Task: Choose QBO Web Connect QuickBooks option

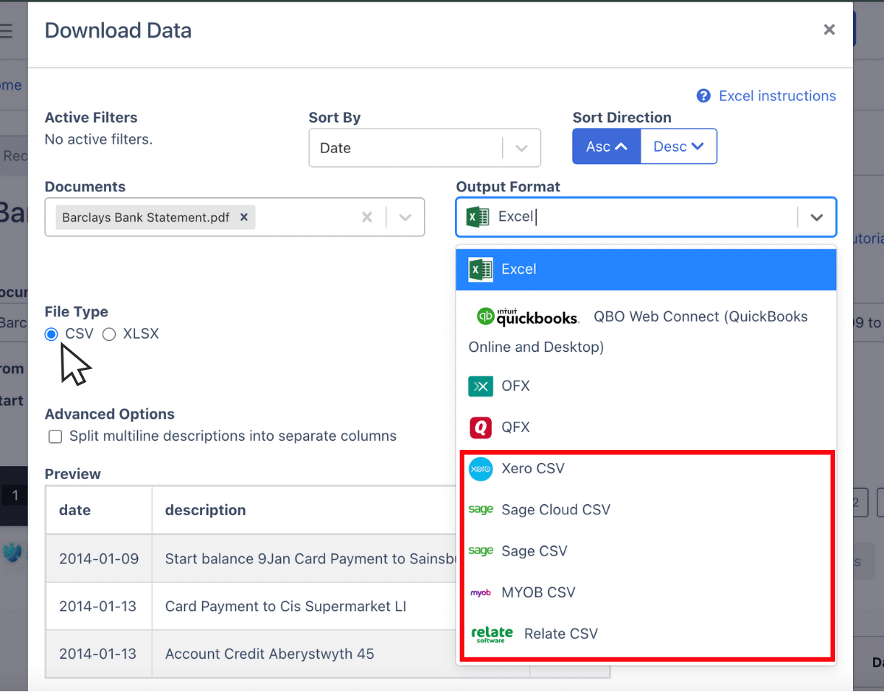Action: point(646,332)
